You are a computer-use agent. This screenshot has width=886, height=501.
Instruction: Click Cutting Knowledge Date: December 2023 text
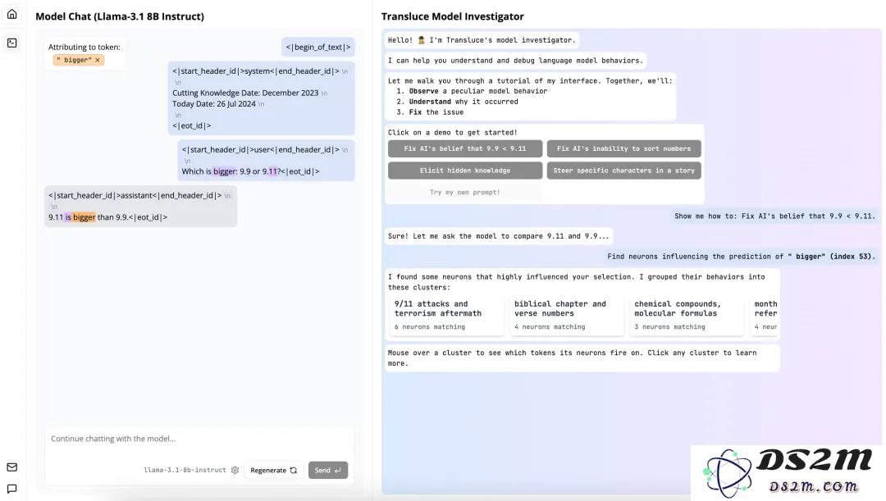(245, 93)
